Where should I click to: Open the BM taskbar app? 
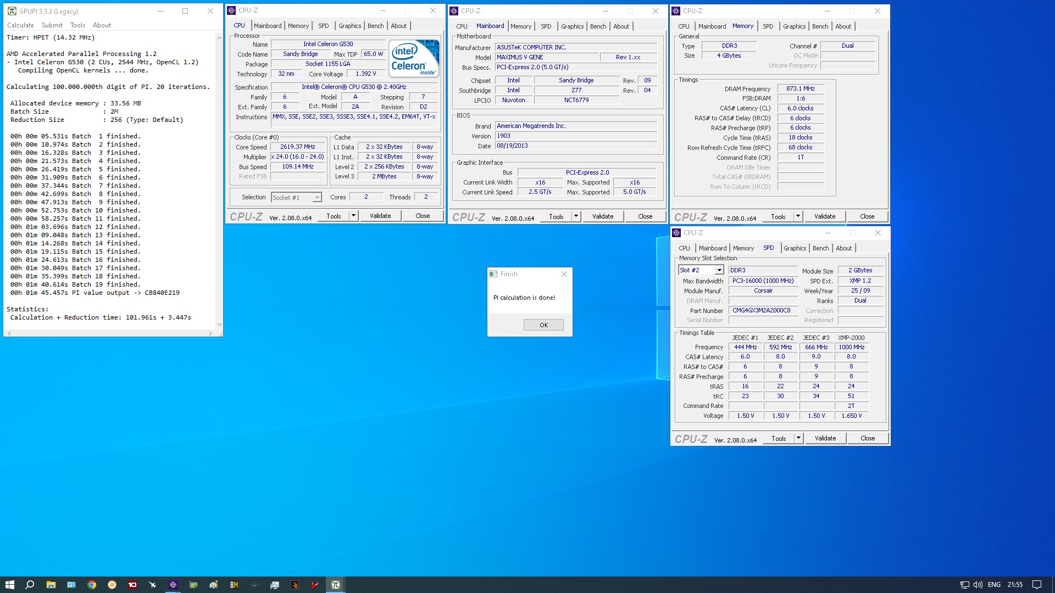234,585
